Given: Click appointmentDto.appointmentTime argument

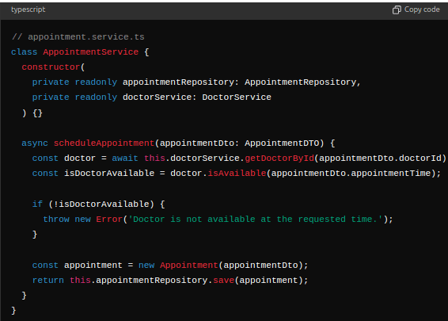Looking at the screenshot, I should tap(351, 174).
